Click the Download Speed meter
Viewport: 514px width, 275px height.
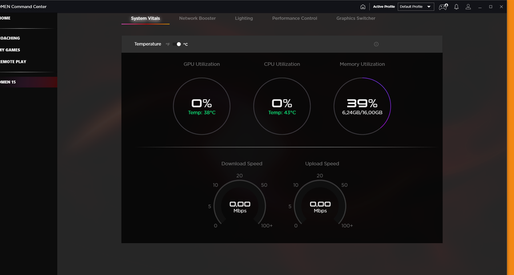[x=240, y=206]
